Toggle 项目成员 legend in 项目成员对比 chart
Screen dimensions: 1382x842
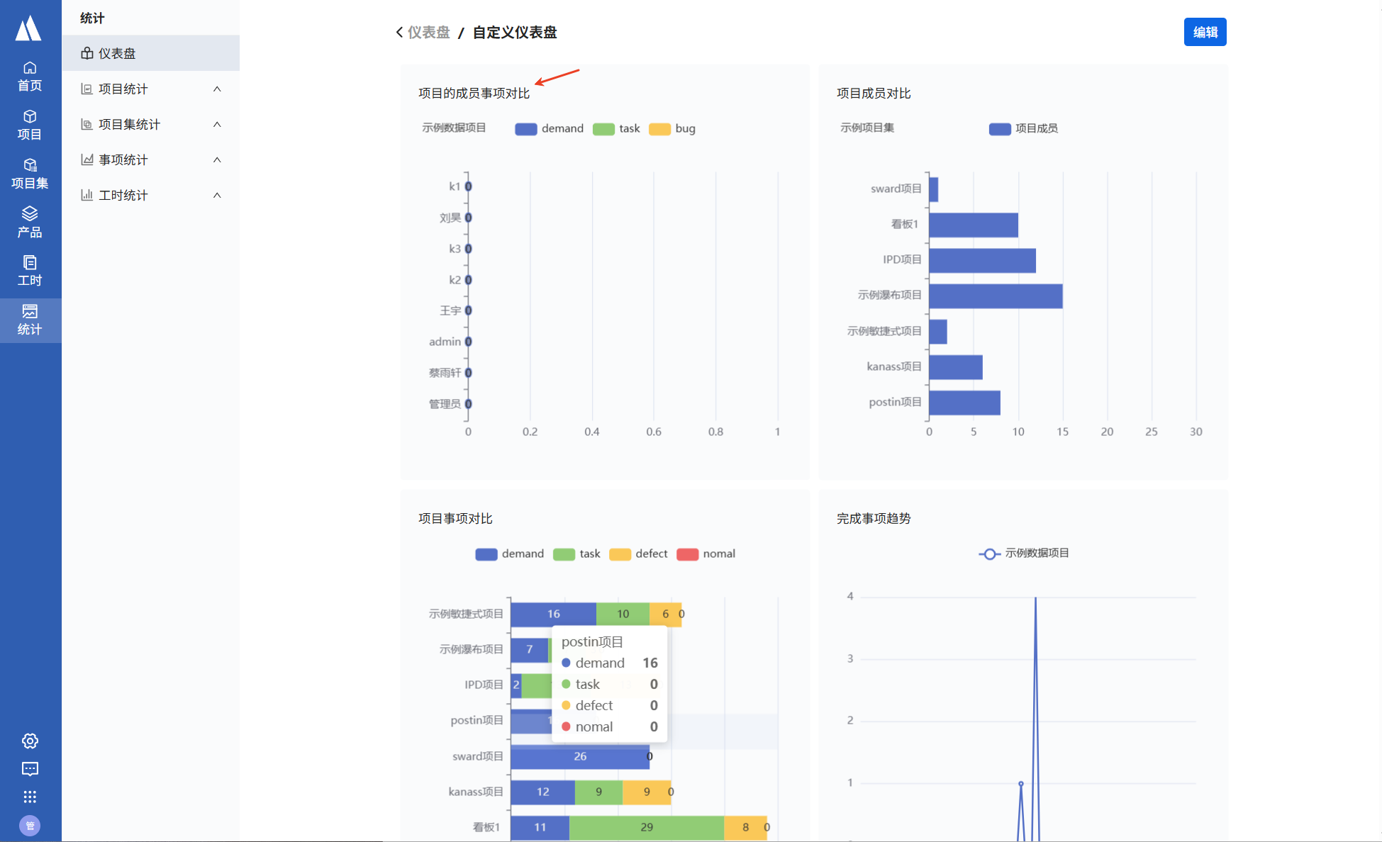click(1023, 128)
